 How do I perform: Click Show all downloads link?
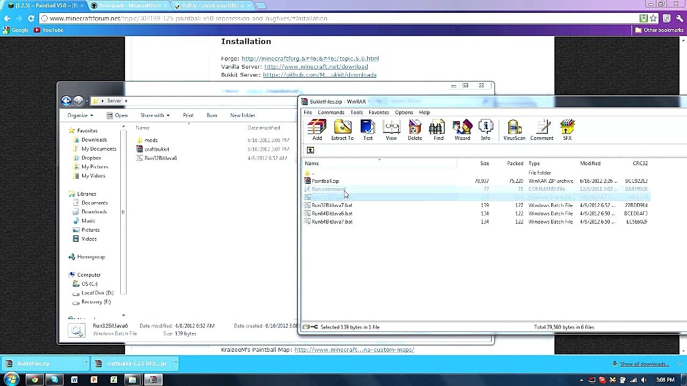click(x=645, y=364)
